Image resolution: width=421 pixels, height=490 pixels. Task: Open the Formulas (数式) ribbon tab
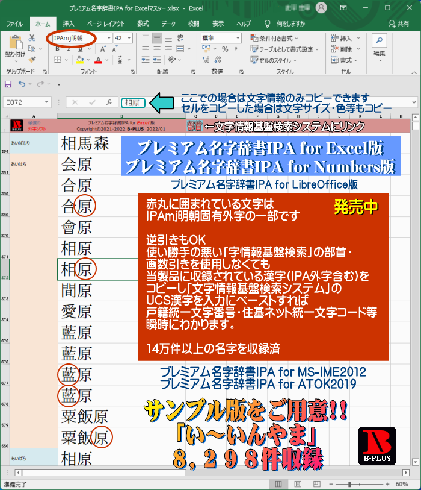[143, 24]
